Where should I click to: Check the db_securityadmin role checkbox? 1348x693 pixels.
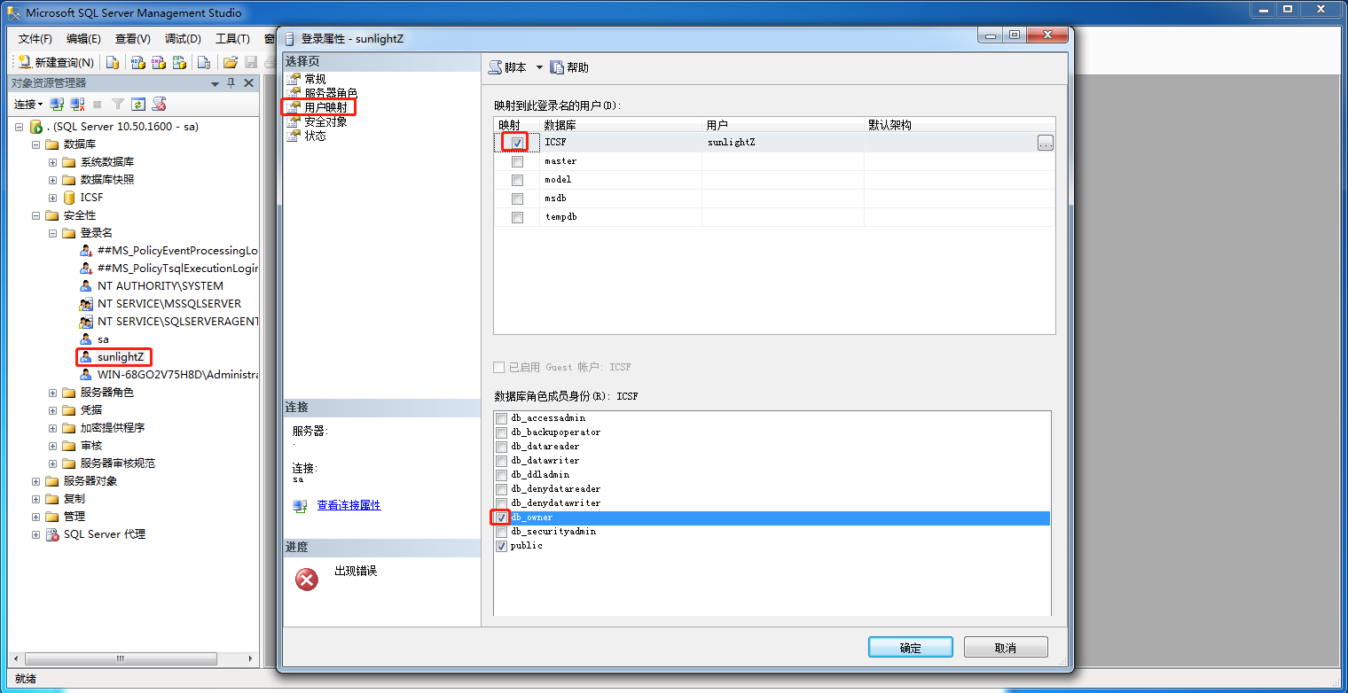(x=502, y=532)
